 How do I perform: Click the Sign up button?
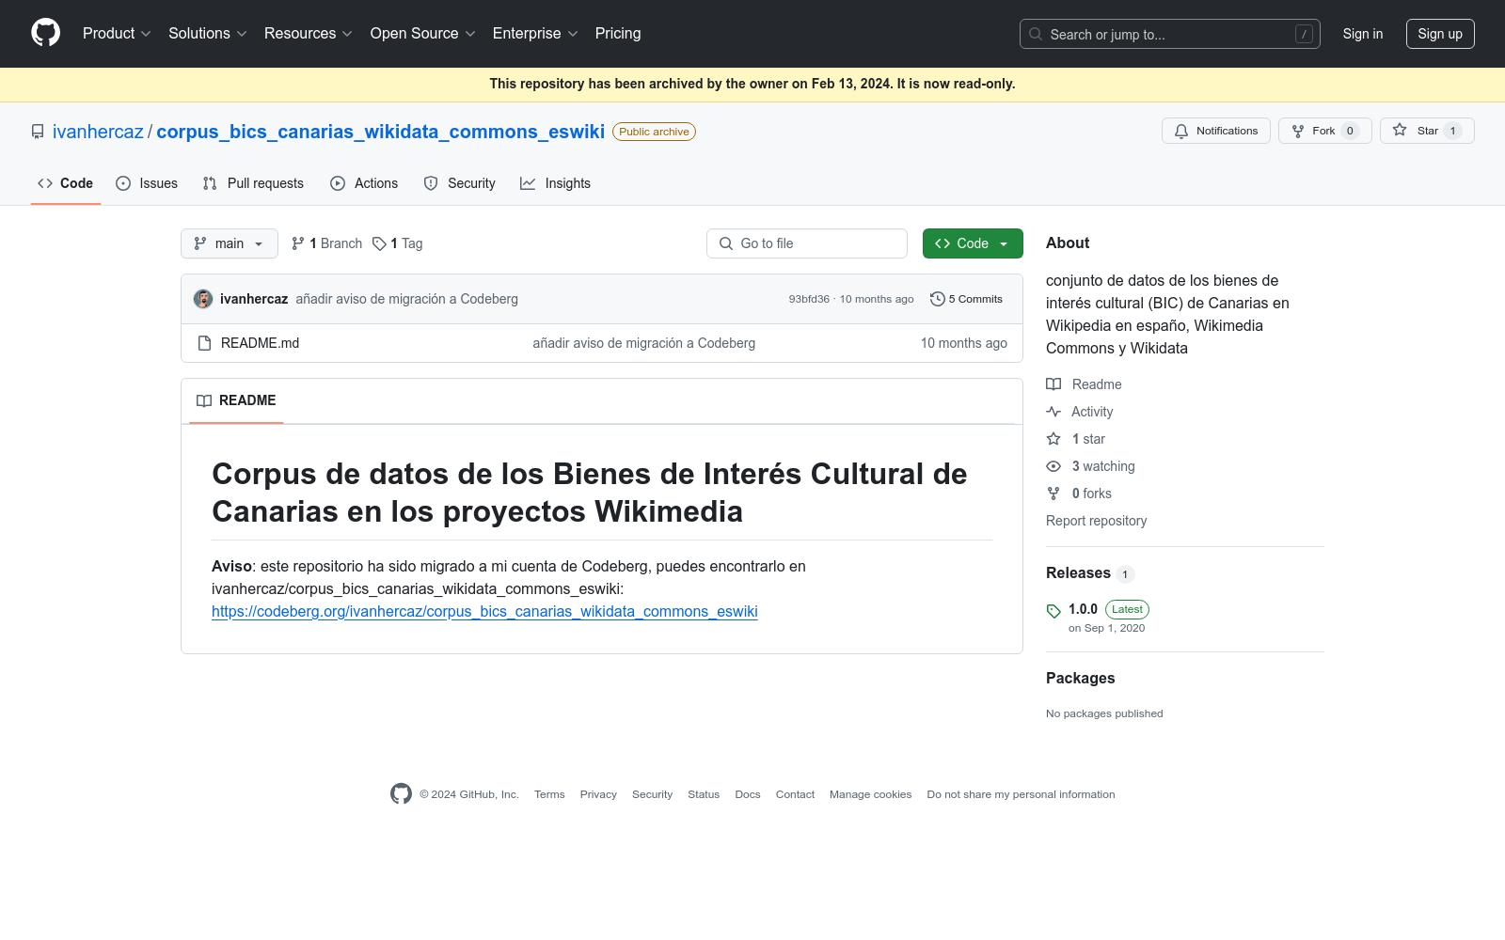point(1440,34)
